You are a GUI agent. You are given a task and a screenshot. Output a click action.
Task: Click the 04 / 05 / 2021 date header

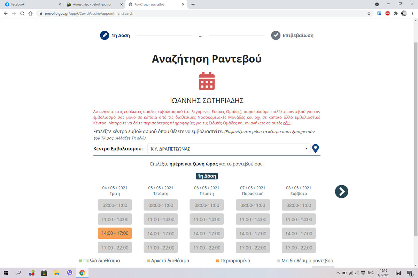click(115, 188)
